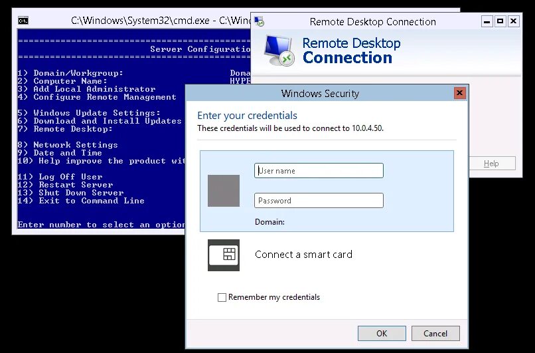This screenshot has height=353, width=535.
Task: Focus the Password field
Action: (319, 201)
